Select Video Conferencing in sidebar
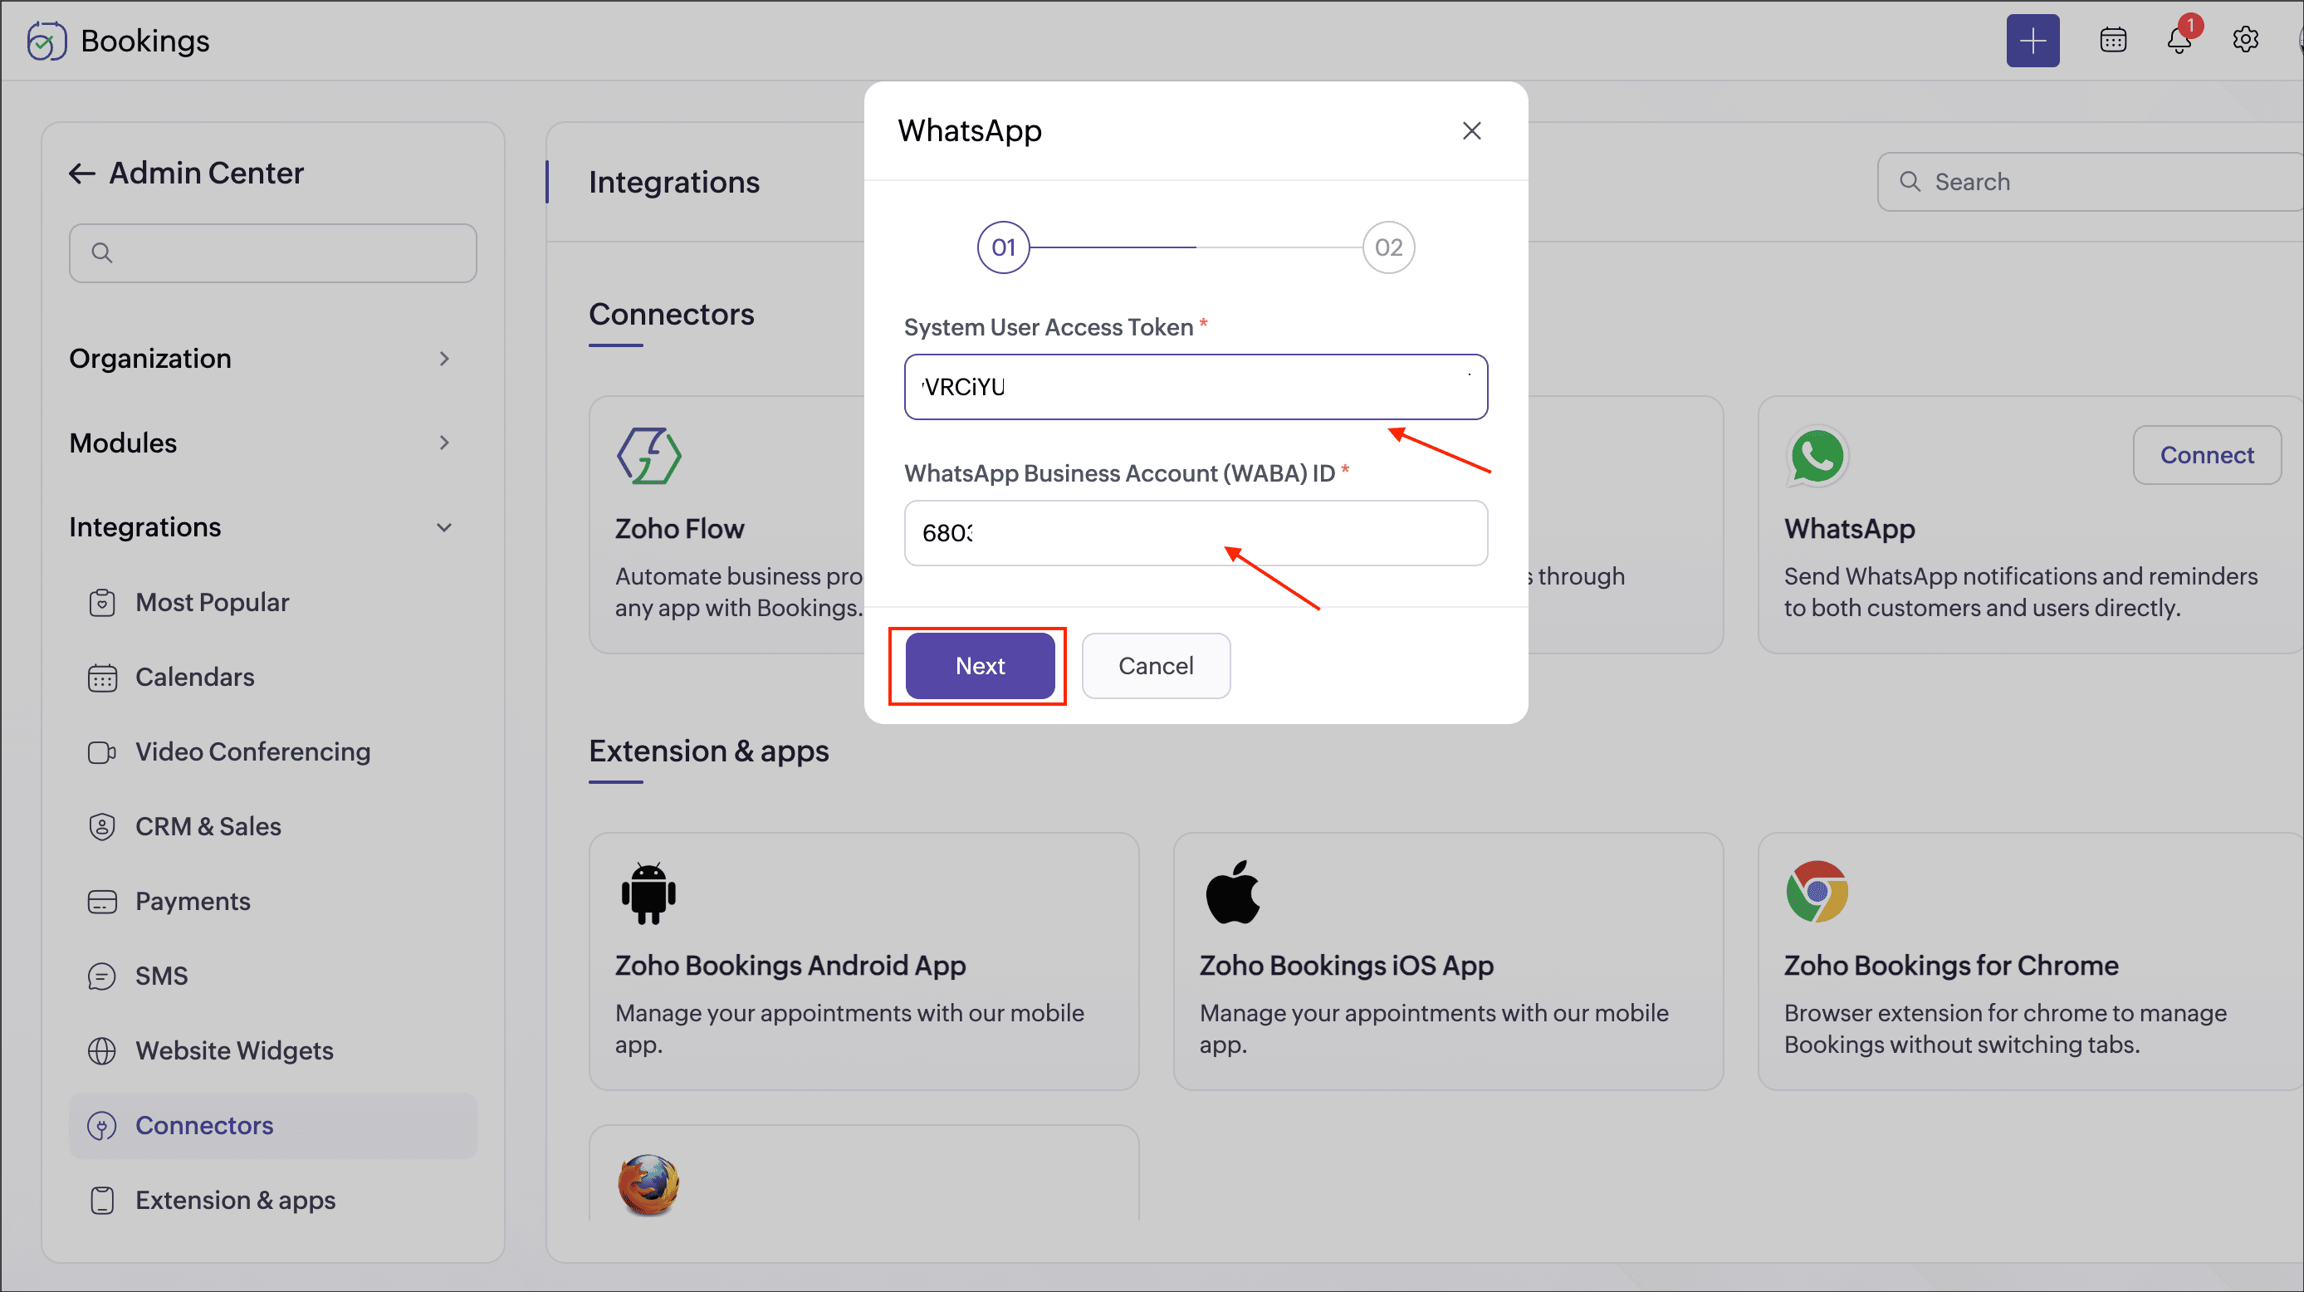 point(252,751)
